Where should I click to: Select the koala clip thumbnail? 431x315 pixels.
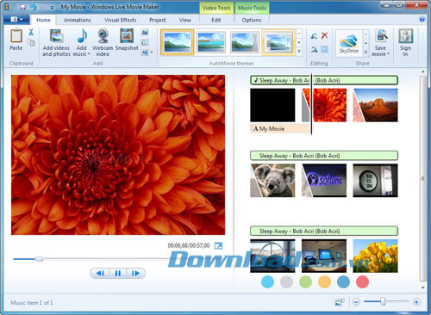272,181
